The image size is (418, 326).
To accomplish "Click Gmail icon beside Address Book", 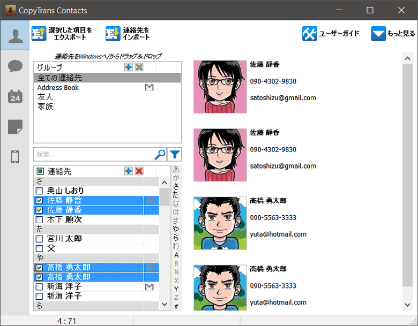I will click(x=150, y=87).
